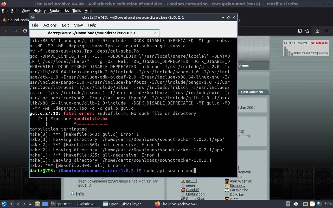The width and height of the screenshot is (333, 208).
Task: Open the volume control tray icon
Action: (x=296, y=204)
